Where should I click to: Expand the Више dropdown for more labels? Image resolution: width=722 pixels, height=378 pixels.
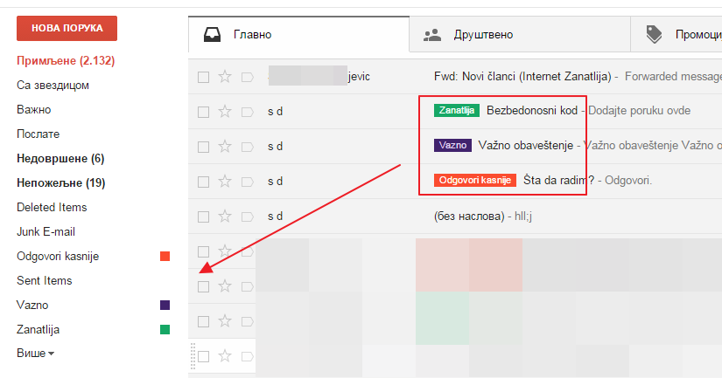coord(36,354)
